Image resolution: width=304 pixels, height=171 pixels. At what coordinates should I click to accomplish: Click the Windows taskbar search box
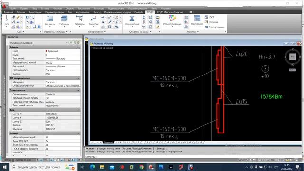(43, 167)
